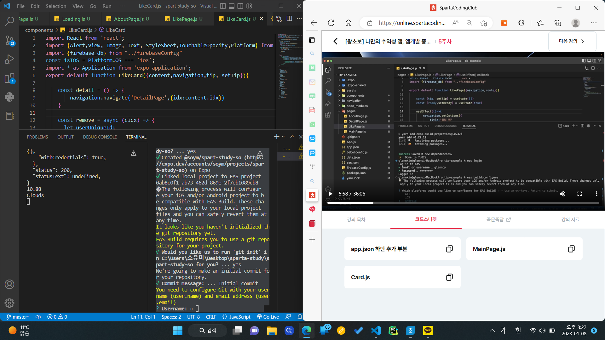Open the Run and Debug view
Screen dimensions: 605x340
click(9, 59)
